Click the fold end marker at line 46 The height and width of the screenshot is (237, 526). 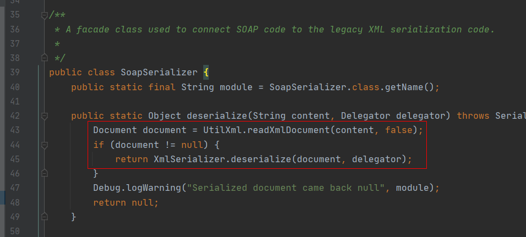tap(45, 173)
